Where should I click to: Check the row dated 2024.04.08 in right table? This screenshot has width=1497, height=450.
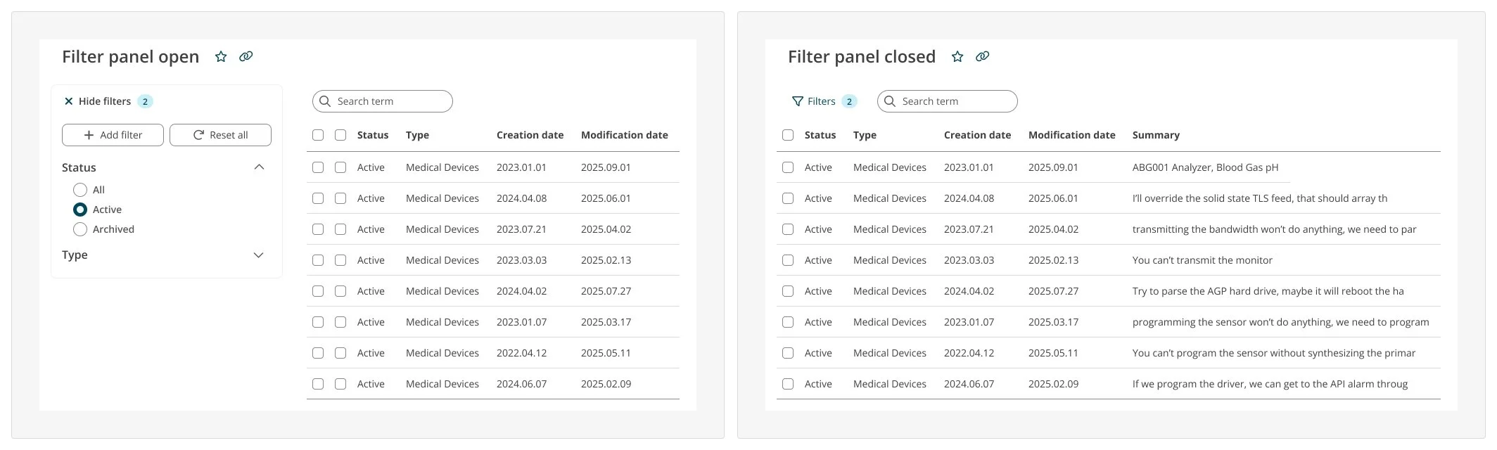coord(788,198)
